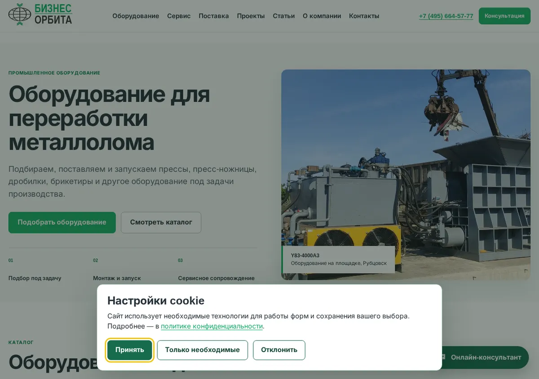The height and width of the screenshot is (379, 539).
Task: Click the phone number +7 (495) 664-57-77
Action: 446,16
